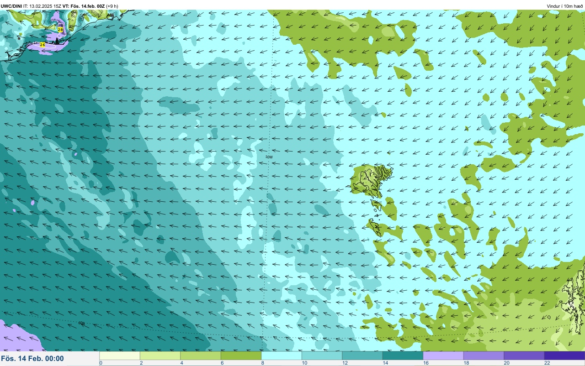The height and width of the screenshot is (366, 585).
Task: Click the 'UWC/DINI' model name in header
Action: click(x=11, y=6)
